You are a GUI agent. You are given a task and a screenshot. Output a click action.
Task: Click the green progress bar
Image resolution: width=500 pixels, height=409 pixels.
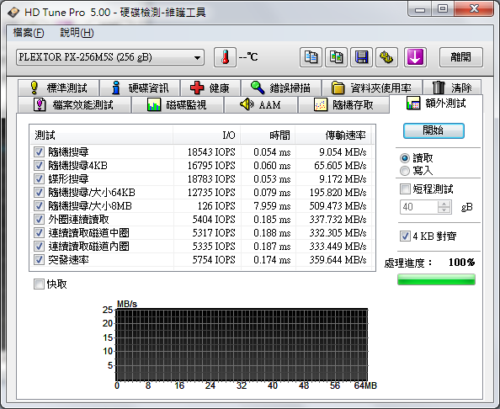pos(436,279)
